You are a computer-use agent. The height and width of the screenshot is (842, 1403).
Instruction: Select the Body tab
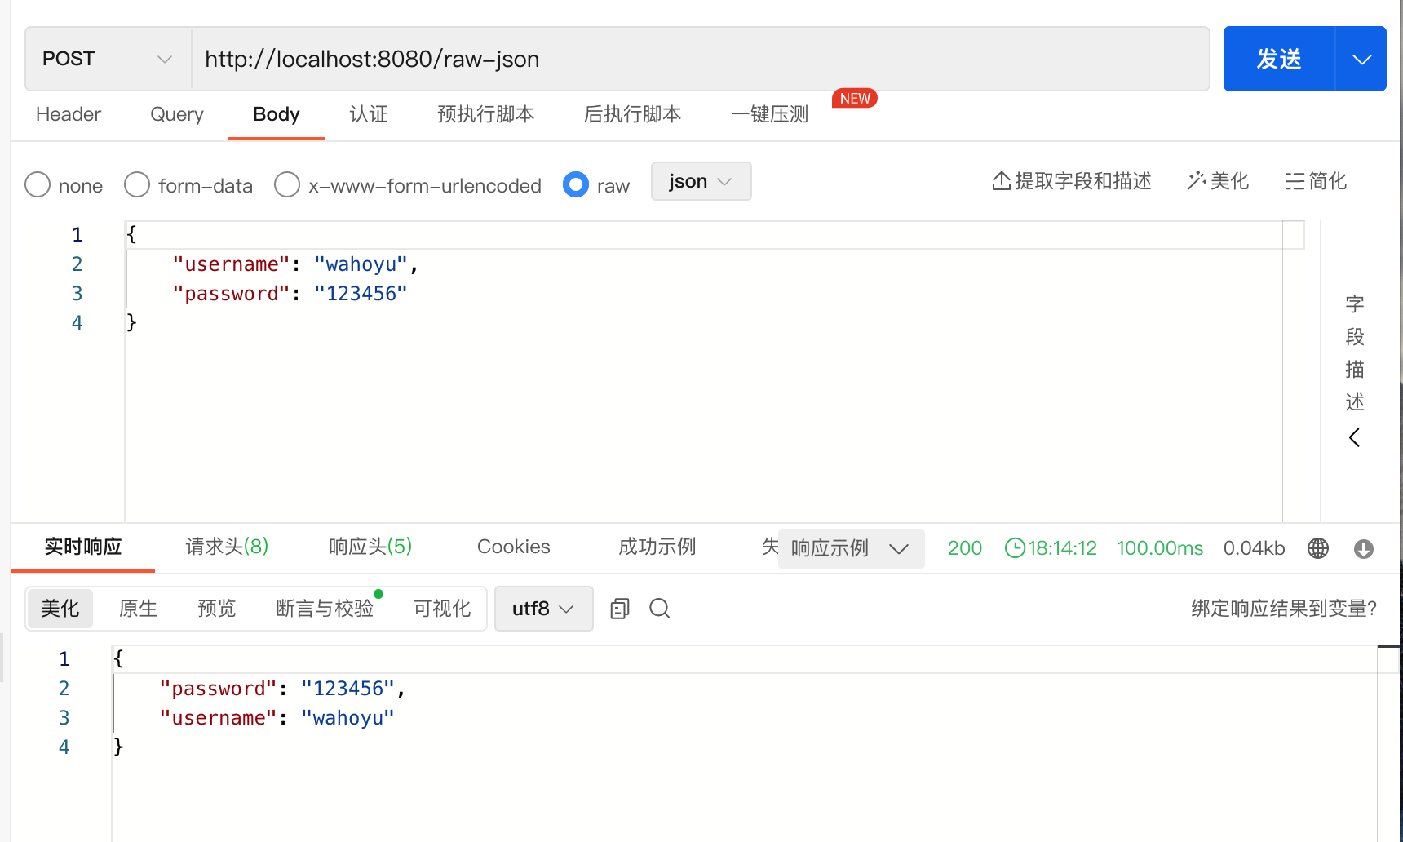277,114
